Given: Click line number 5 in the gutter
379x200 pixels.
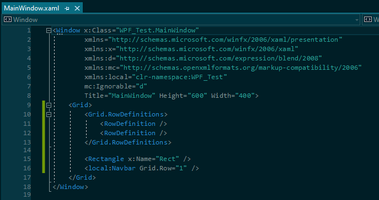Looking at the screenshot, I should pos(29,68).
